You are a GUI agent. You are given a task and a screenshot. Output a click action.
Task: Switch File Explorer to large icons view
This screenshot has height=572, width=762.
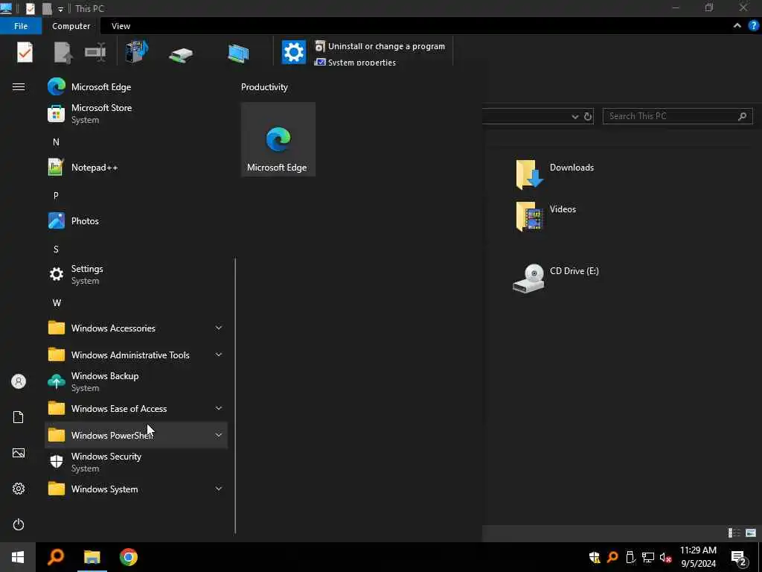(x=751, y=533)
